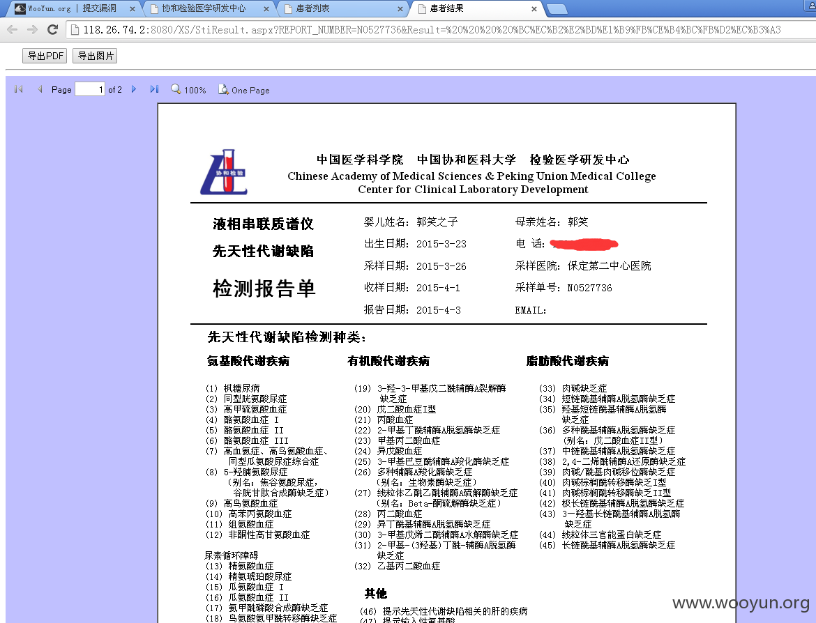Close the 协和检验医学研发中心 tab
Screen dimensions: 816x623
point(266,9)
